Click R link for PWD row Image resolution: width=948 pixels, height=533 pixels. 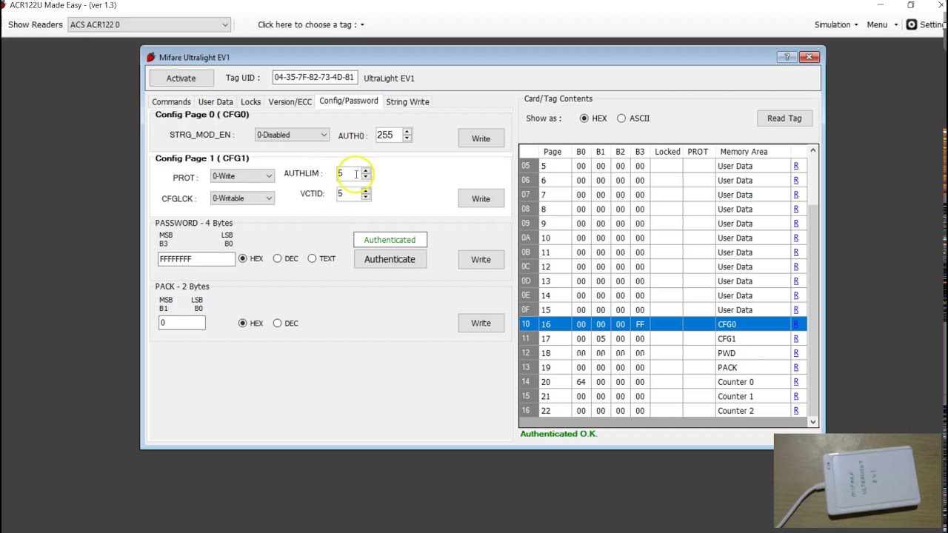coord(796,353)
